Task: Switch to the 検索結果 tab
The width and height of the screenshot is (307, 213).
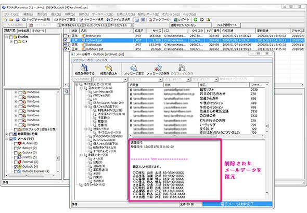Action: [x=23, y=31]
